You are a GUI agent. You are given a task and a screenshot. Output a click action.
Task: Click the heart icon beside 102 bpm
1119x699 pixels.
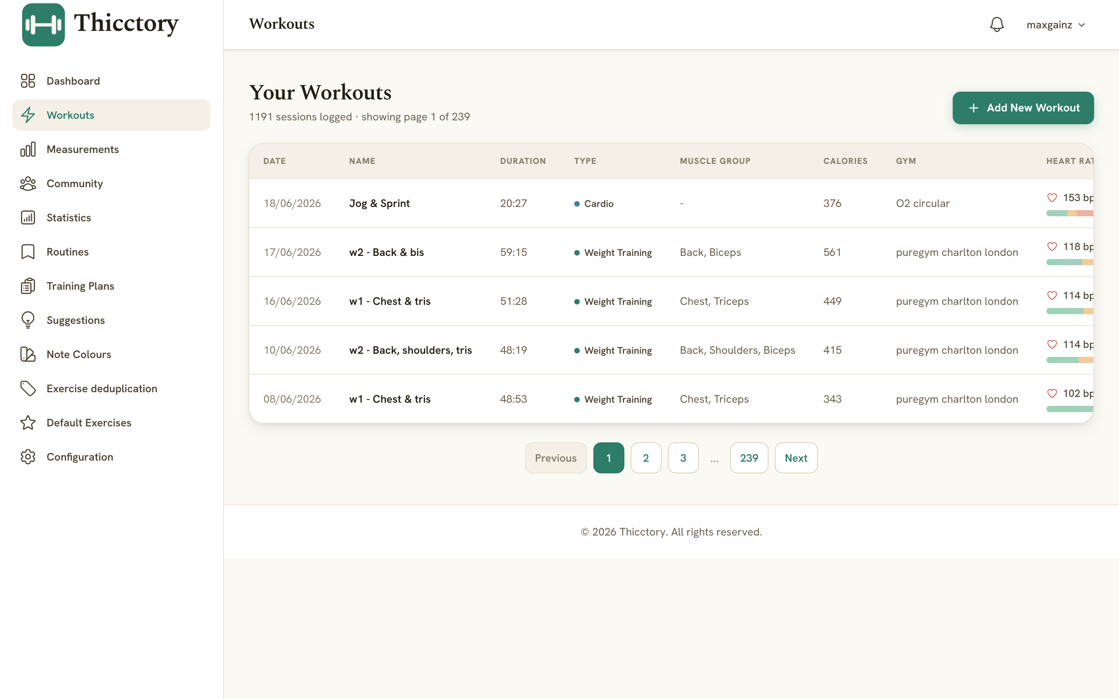(1052, 394)
